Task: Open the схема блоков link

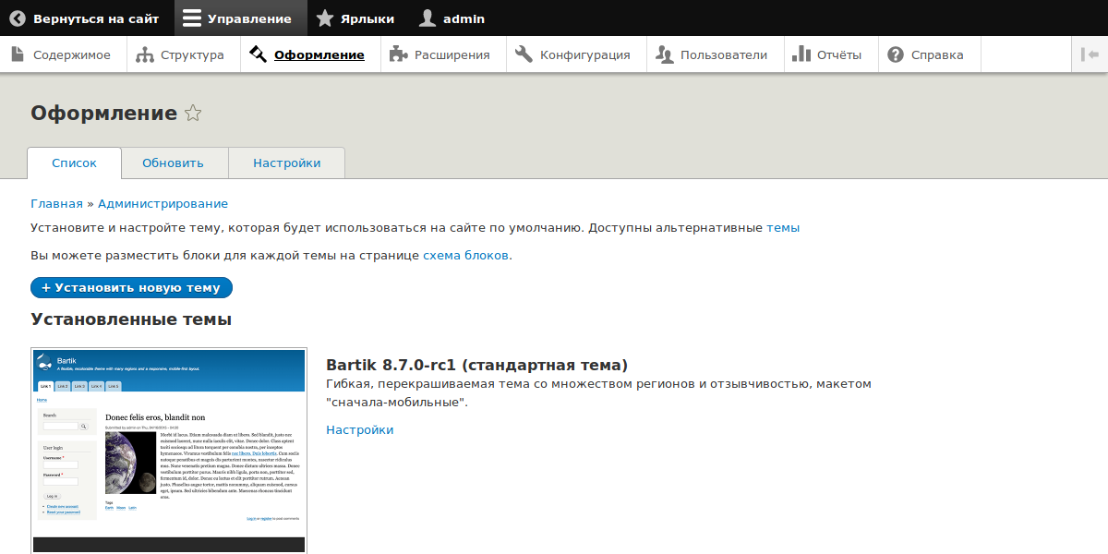Action: pos(465,255)
